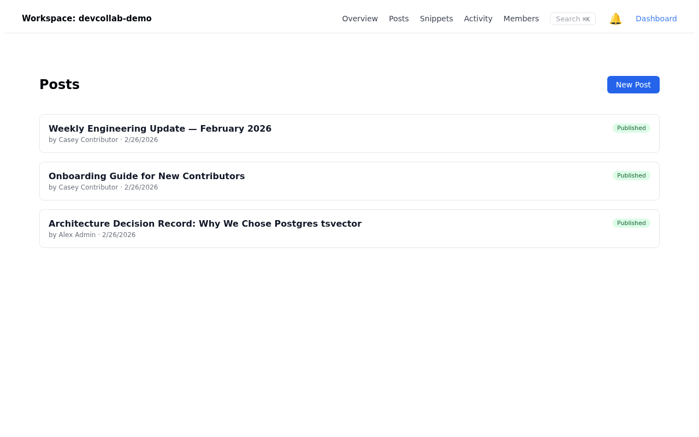699x437 pixels.
Task: Go to the Overview tab
Action: [360, 19]
